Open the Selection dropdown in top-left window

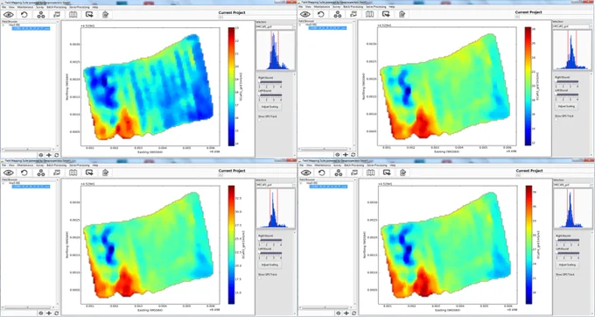(276, 27)
